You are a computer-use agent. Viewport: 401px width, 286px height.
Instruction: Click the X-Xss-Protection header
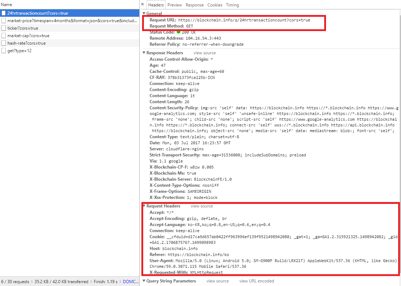(x=184, y=197)
